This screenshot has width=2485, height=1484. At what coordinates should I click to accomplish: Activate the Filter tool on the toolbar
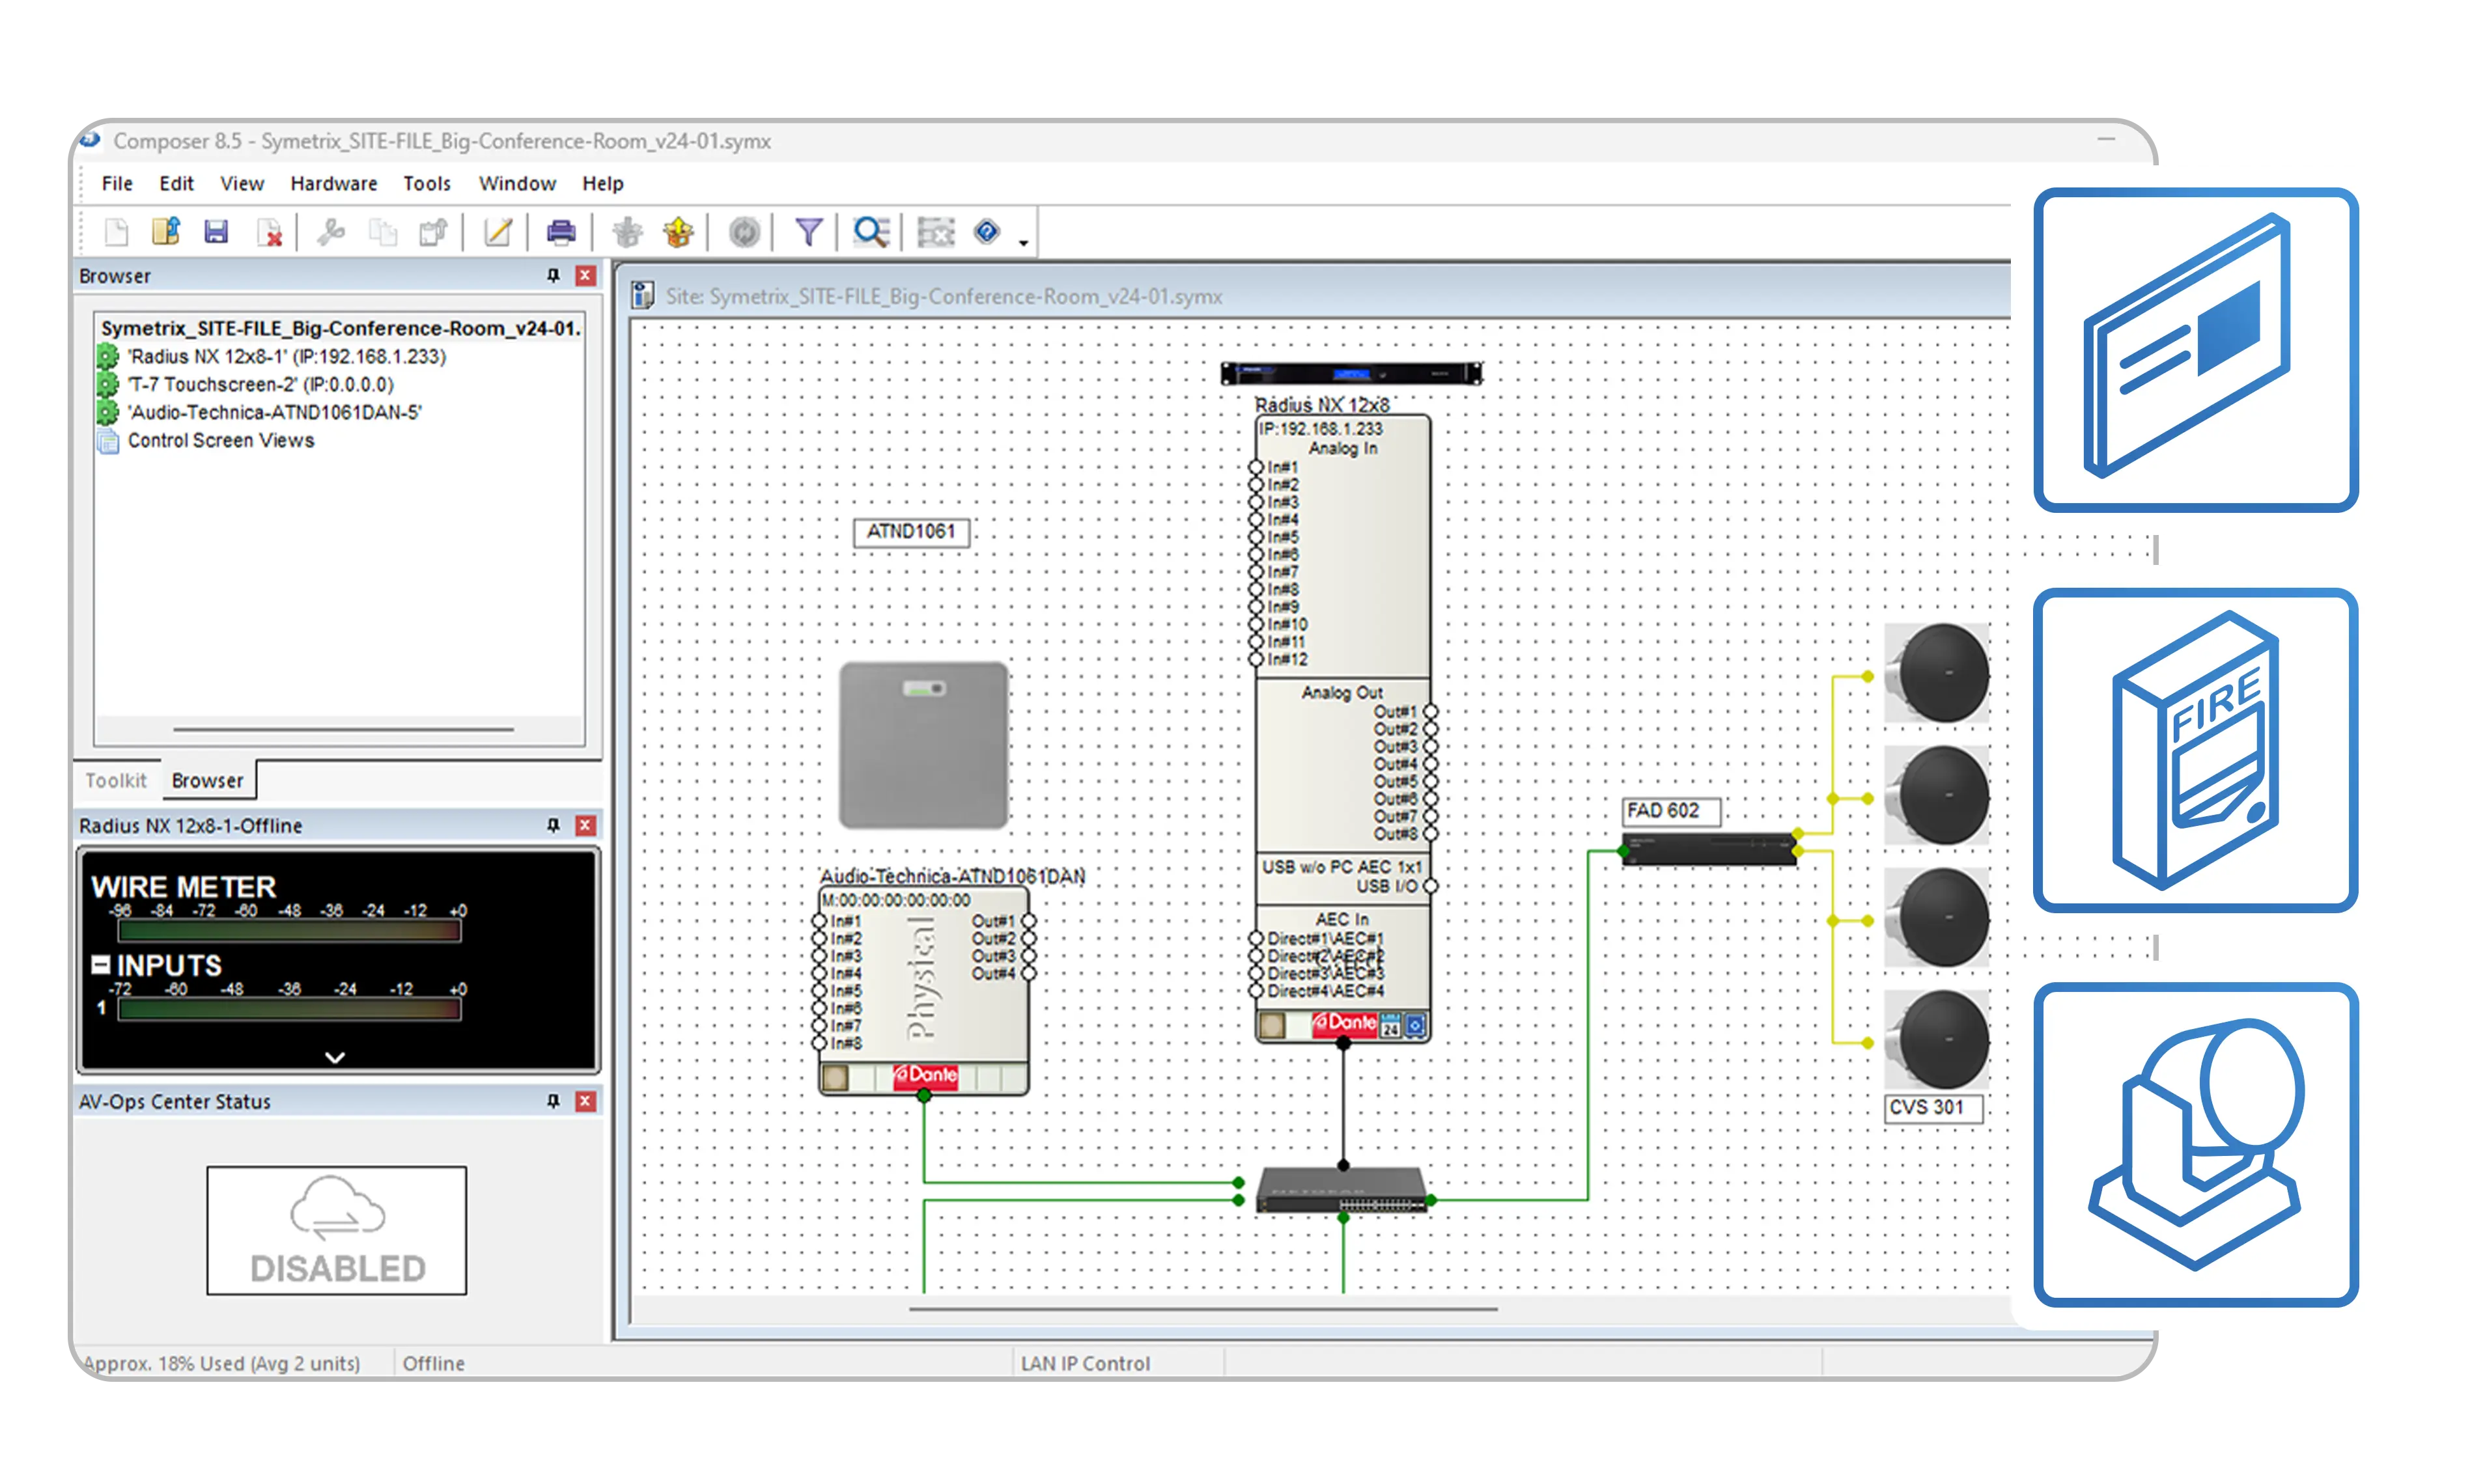pos(808,231)
